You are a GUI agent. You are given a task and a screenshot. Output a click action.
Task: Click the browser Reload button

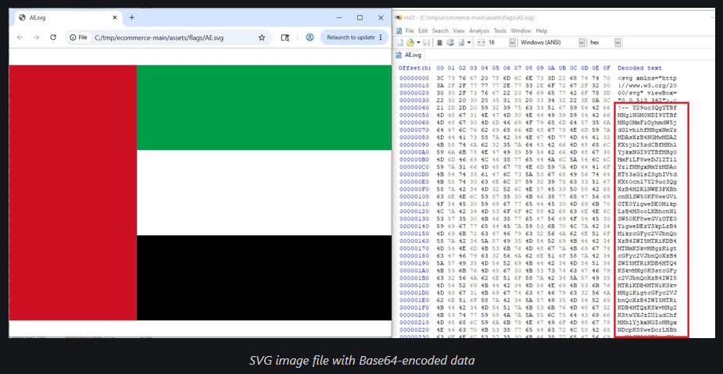tap(53, 37)
